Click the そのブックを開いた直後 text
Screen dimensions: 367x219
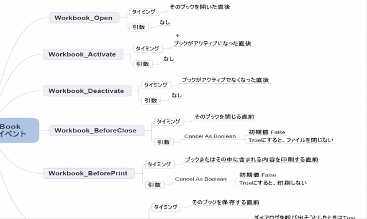[x=200, y=7]
